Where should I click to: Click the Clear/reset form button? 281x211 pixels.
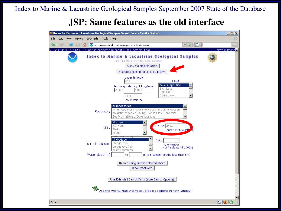142,168
